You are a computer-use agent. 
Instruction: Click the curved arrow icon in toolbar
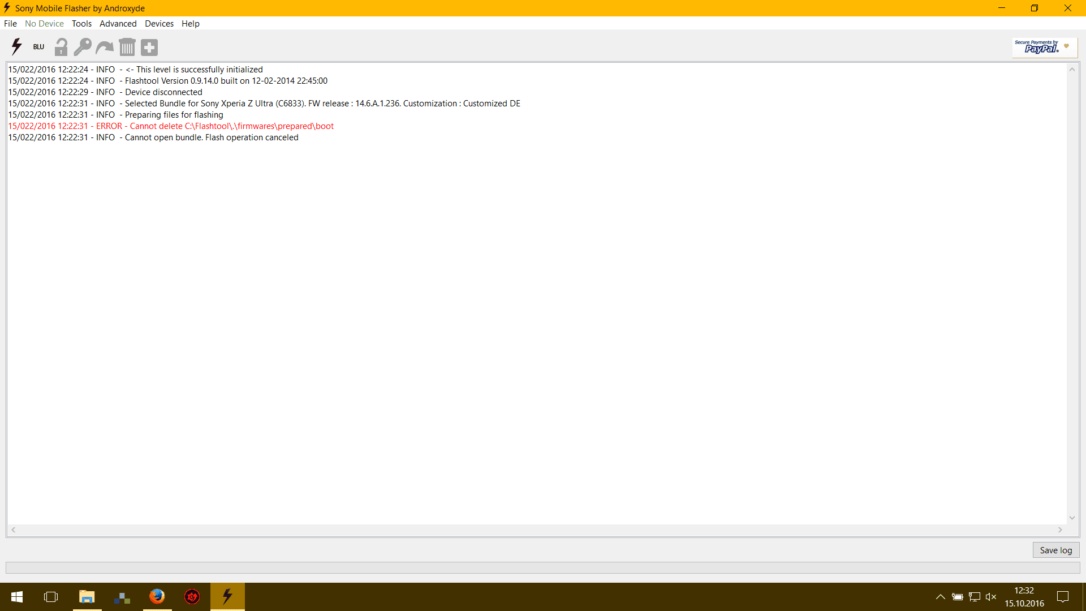pos(105,48)
